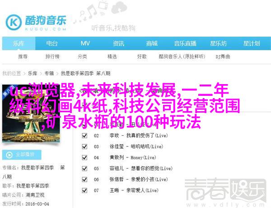Click the 专辑名 album title text
This screenshot has width=271, height=208.
coord(33,172)
